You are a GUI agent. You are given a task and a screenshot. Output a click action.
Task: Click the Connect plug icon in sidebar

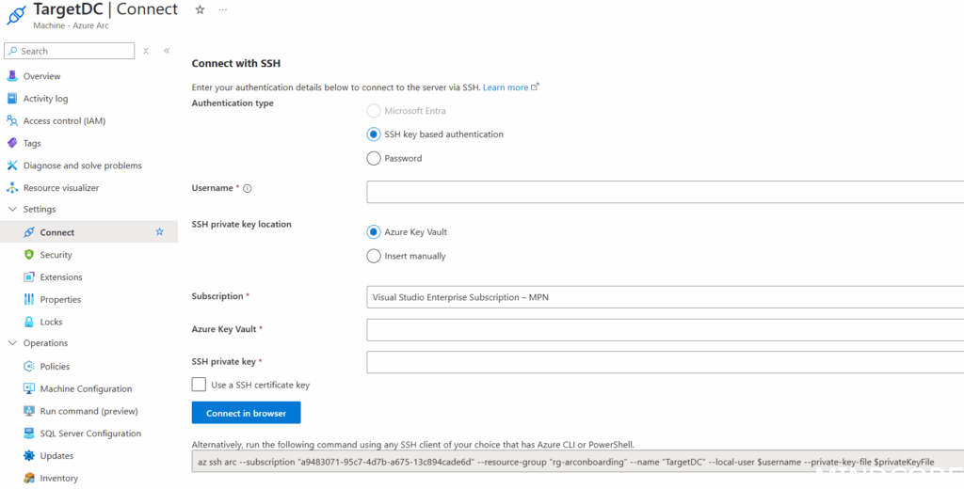click(29, 232)
